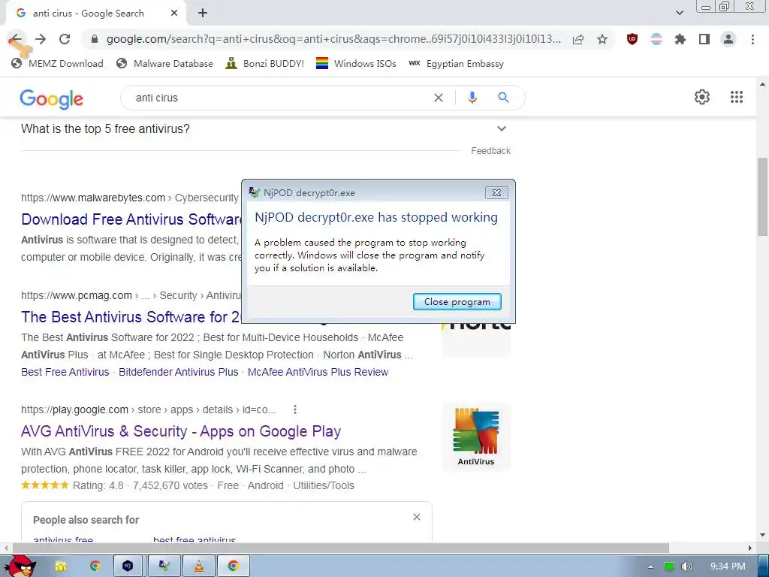This screenshot has height=577, width=769.
Task: Click the green tray status icon
Action: point(669,566)
